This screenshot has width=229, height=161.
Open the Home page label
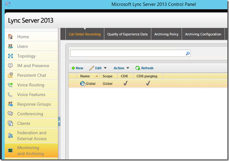click(23, 36)
